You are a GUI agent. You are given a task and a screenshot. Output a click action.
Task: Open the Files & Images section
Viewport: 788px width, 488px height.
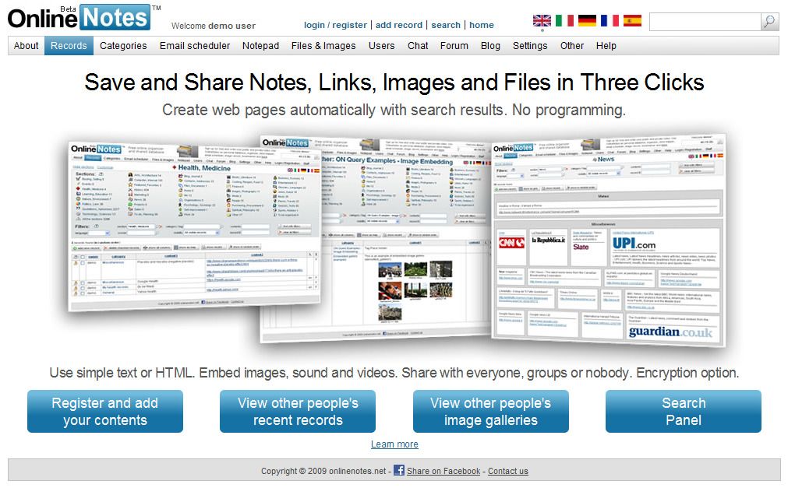coord(323,45)
